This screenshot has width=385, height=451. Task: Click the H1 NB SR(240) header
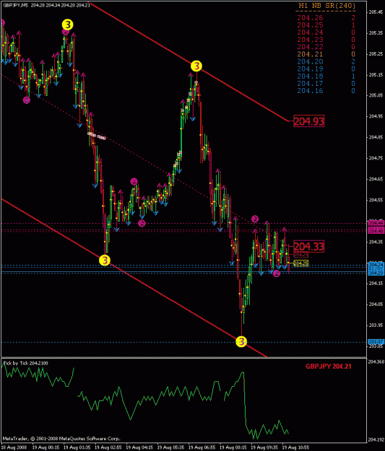(327, 5)
